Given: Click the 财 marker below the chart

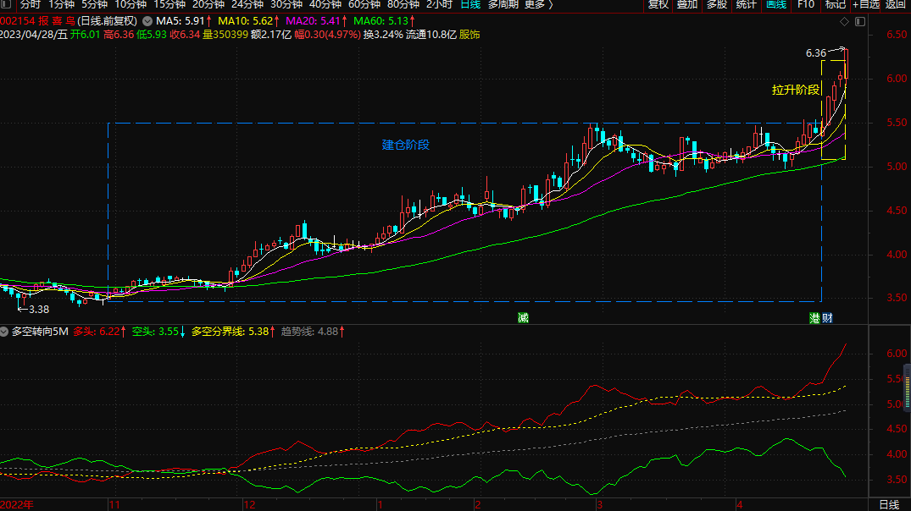Looking at the screenshot, I should (x=826, y=318).
